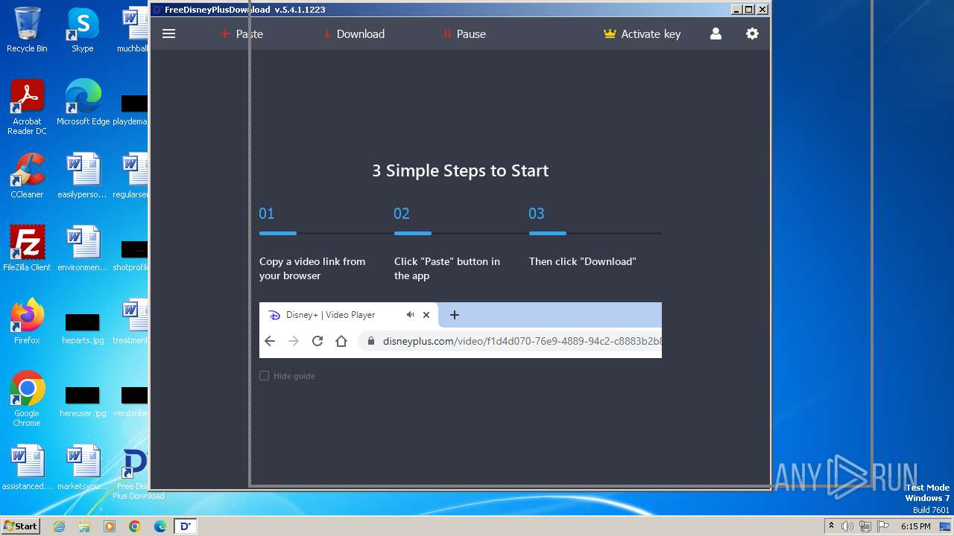Click the taskbar clock showing 6:15 PM
This screenshot has height=536, width=954.
915,526
